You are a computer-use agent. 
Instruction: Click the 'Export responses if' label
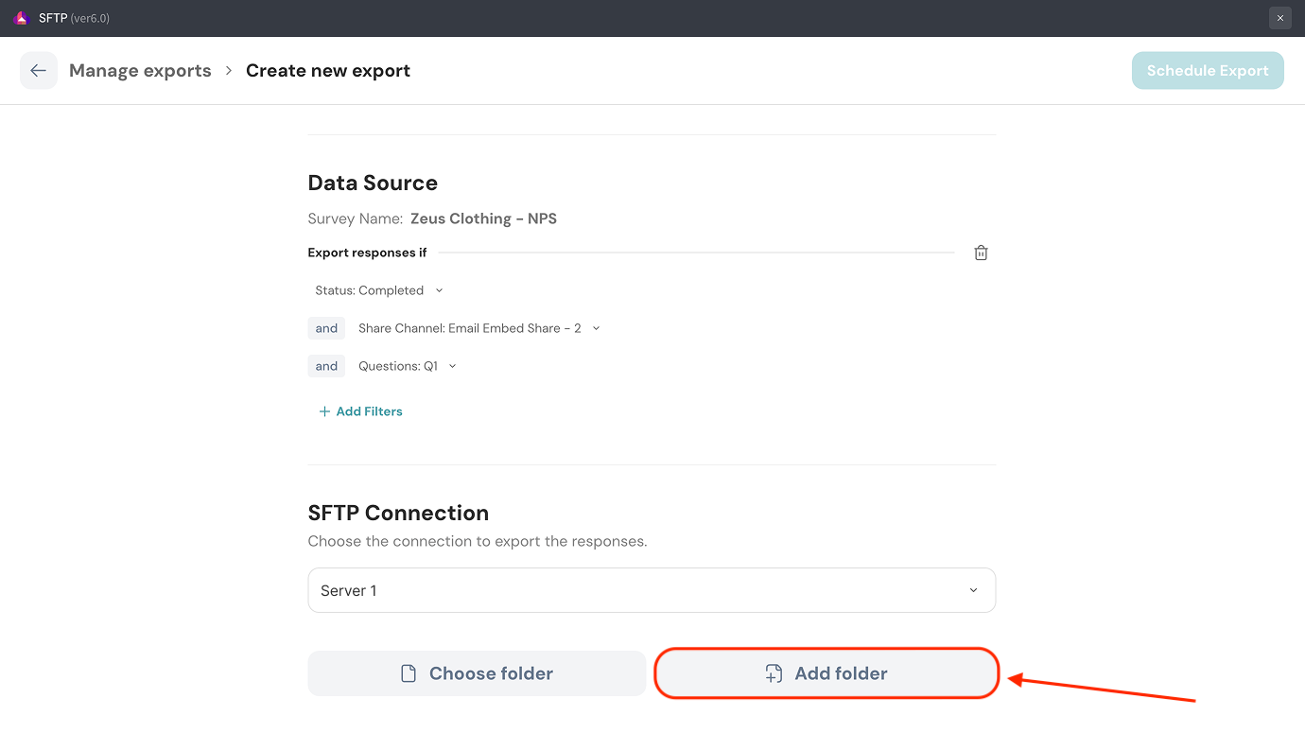367,253
